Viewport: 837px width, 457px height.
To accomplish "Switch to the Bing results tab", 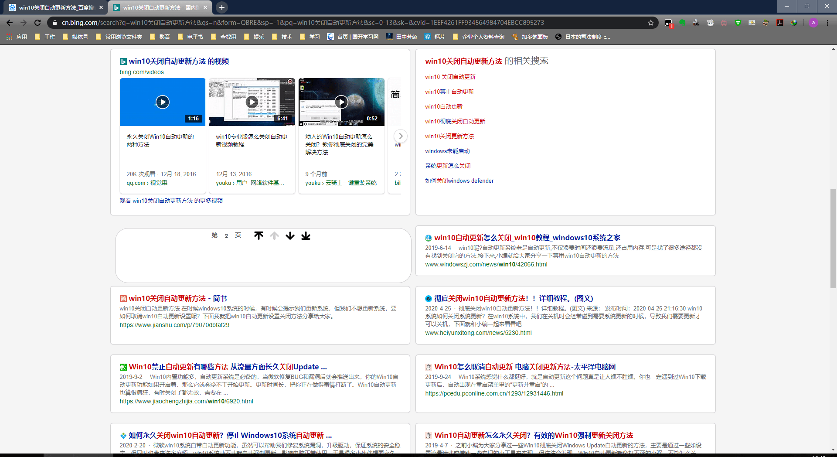I will click(160, 7).
